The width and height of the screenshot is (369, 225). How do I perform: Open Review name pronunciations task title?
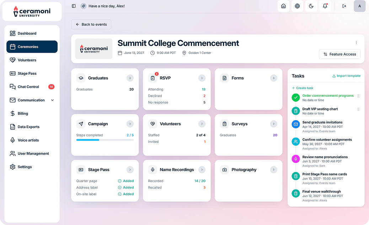[x=325, y=157]
